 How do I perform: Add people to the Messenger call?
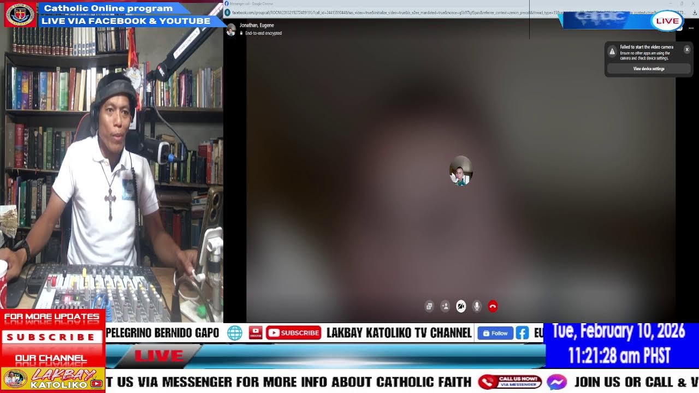click(445, 307)
